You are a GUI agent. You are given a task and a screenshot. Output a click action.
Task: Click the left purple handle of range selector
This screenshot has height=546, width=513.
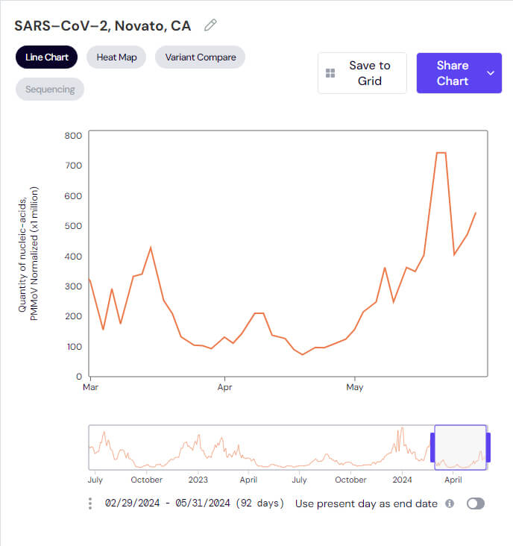(x=432, y=448)
